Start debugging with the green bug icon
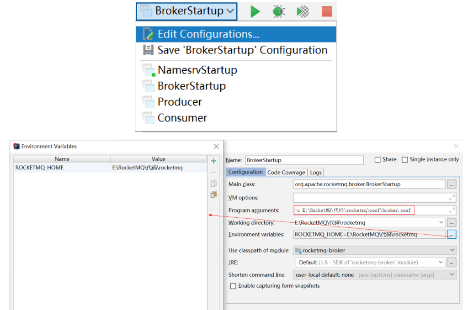The height and width of the screenshot is (310, 468). pos(278,11)
